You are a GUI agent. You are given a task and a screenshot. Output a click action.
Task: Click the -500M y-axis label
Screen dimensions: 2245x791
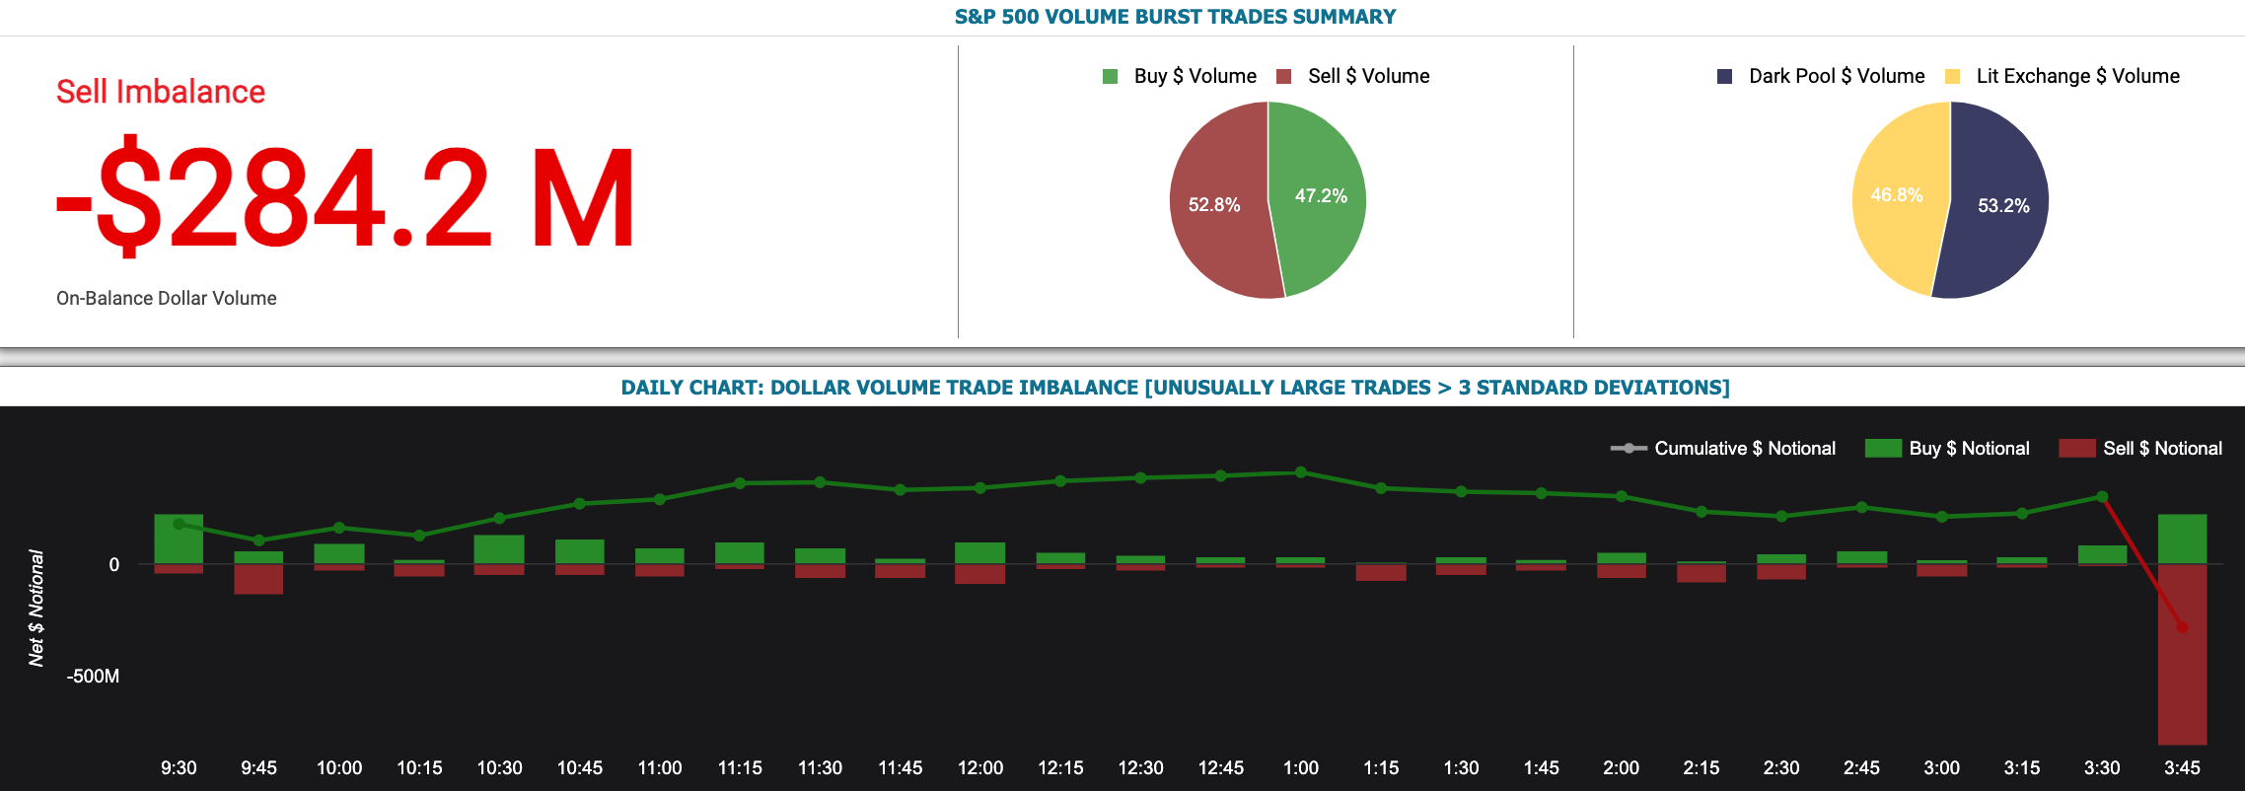pos(93,676)
